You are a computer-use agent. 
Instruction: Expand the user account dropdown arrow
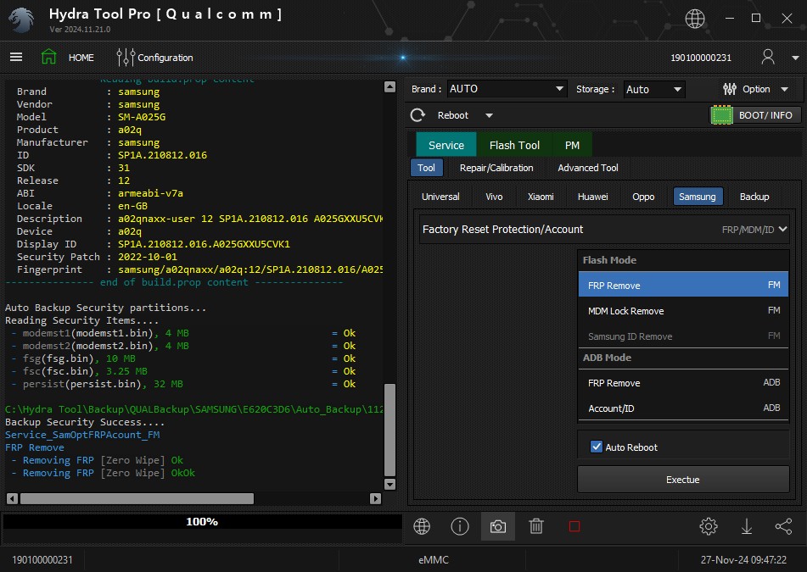795,58
